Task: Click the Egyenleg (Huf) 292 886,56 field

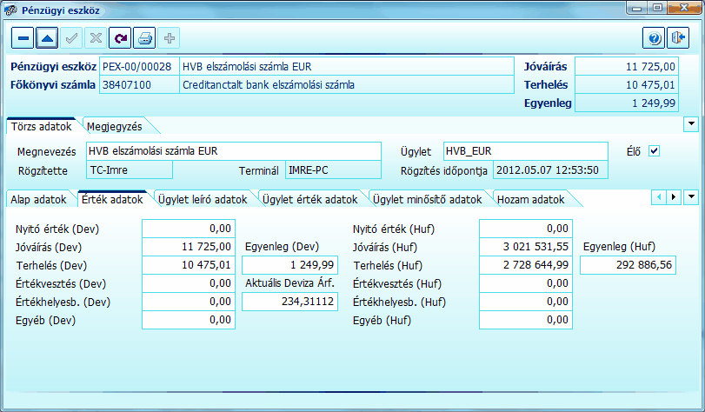Action: pyautogui.click(x=629, y=265)
